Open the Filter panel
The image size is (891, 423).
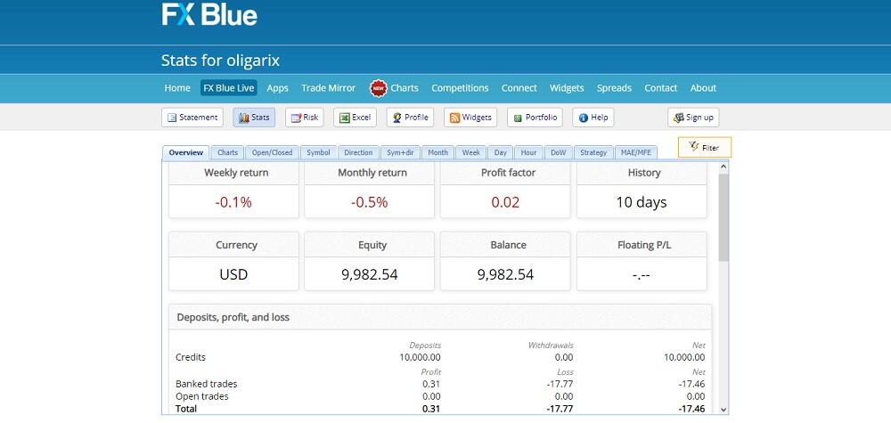[x=704, y=147]
